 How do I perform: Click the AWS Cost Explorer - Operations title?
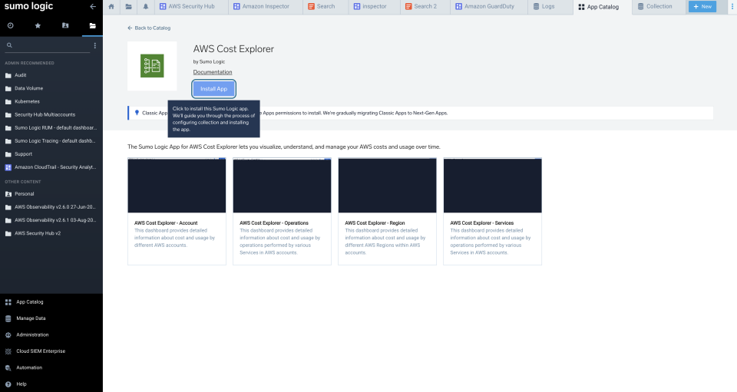(274, 223)
